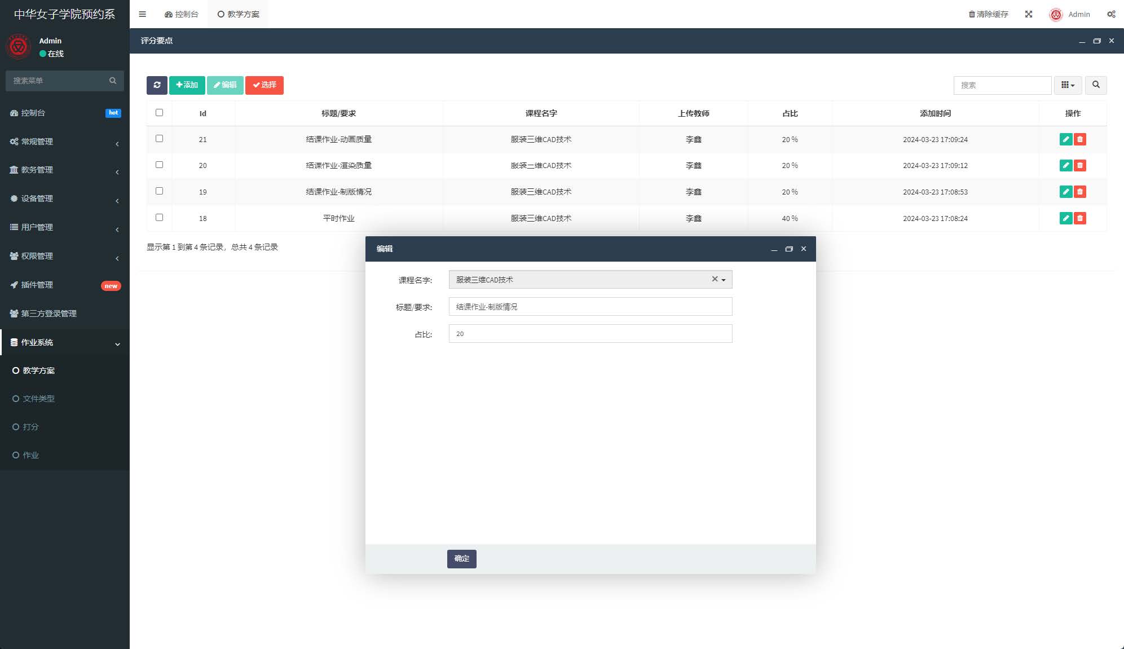Viewport: 1124px width, 649px height.
Task: Open the column visibility grid dropdown
Action: [x=1068, y=85]
